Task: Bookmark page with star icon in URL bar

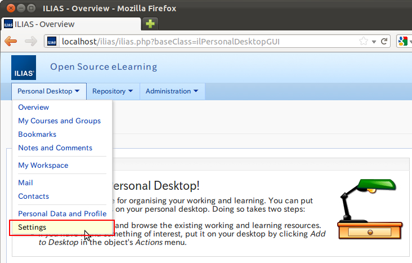Action: pyautogui.click(x=364, y=41)
